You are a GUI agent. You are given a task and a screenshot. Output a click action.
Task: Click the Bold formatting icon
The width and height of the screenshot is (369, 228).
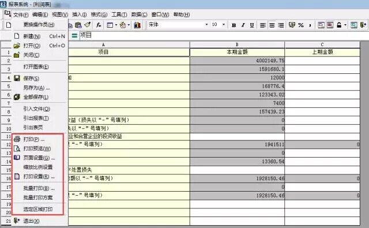tap(234, 25)
